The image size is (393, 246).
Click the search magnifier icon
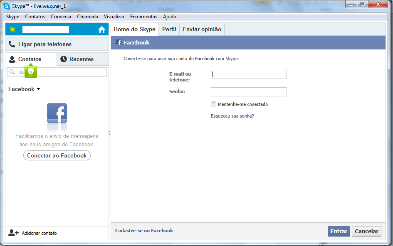pos(12,72)
